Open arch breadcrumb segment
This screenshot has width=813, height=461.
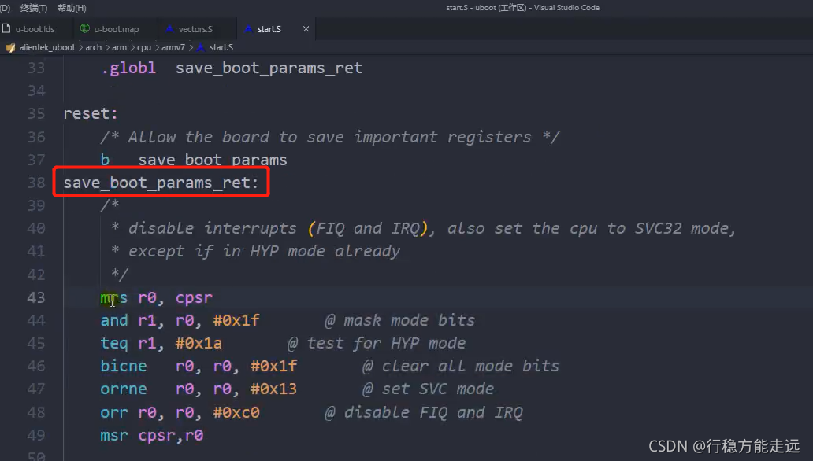click(x=93, y=47)
